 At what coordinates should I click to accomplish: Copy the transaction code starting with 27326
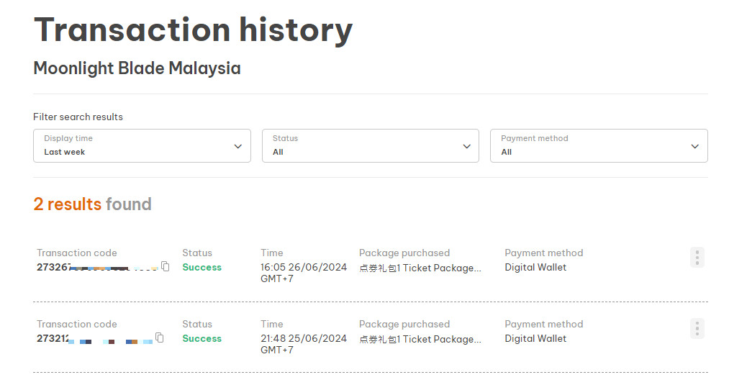(166, 267)
